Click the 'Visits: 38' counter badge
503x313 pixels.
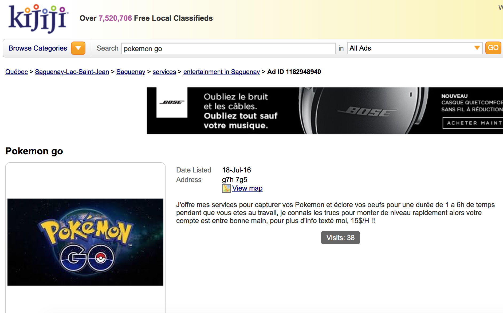click(x=340, y=238)
